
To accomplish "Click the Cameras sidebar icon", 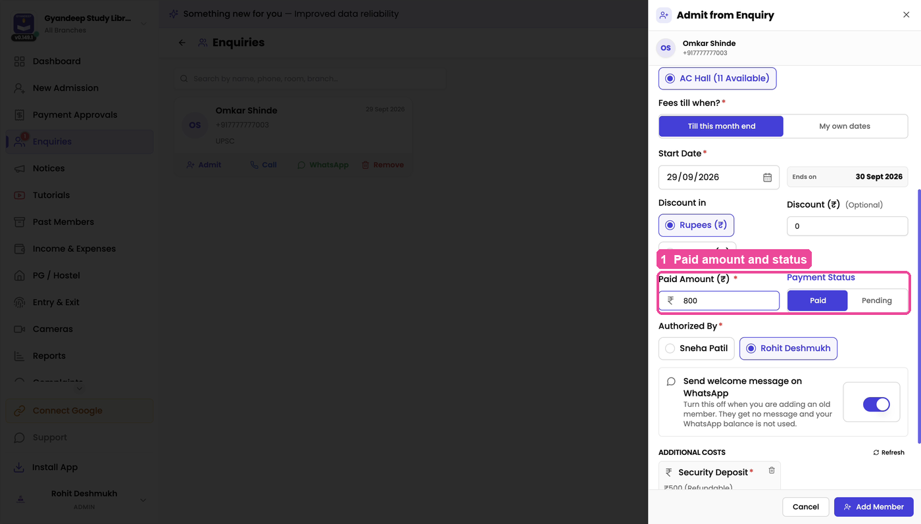I will [20, 329].
